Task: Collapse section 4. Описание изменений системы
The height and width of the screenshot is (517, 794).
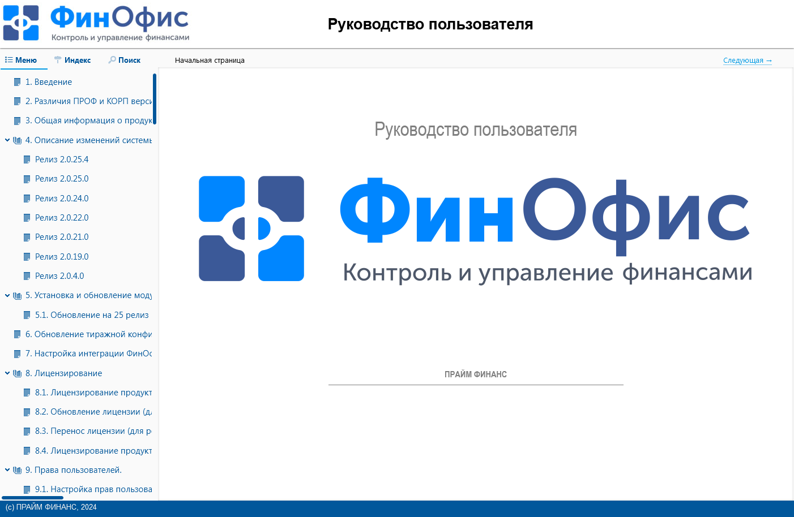Action: 7,140
